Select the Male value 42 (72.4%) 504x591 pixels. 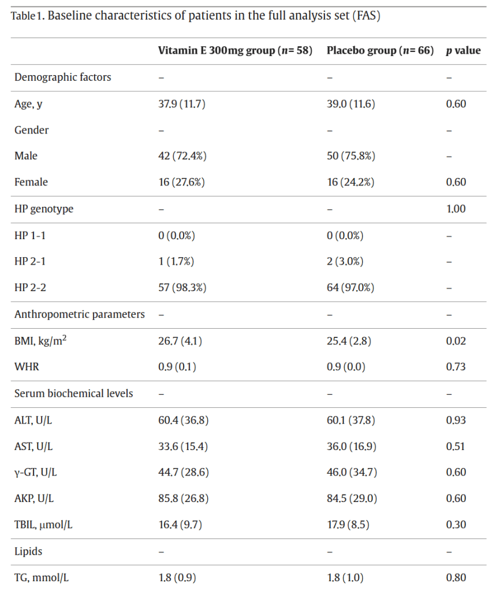[182, 156]
